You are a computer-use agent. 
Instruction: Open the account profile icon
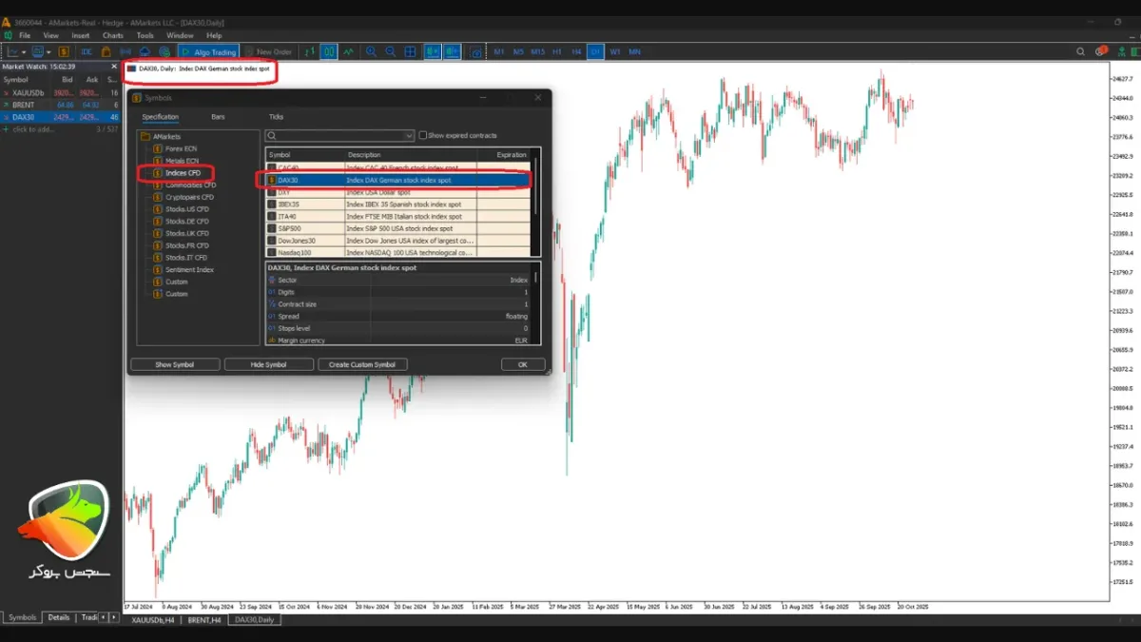tap(1122, 51)
